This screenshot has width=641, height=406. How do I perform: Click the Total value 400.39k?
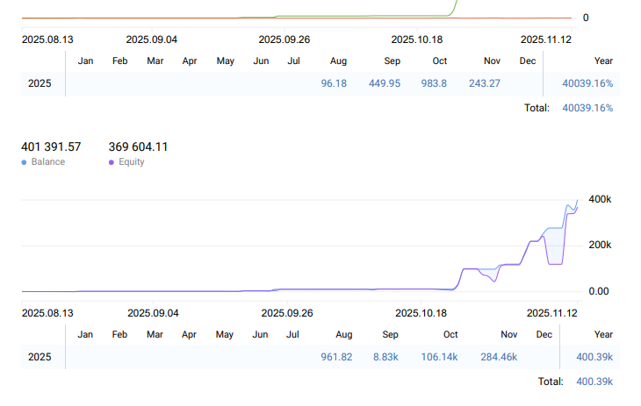pyautogui.click(x=594, y=381)
